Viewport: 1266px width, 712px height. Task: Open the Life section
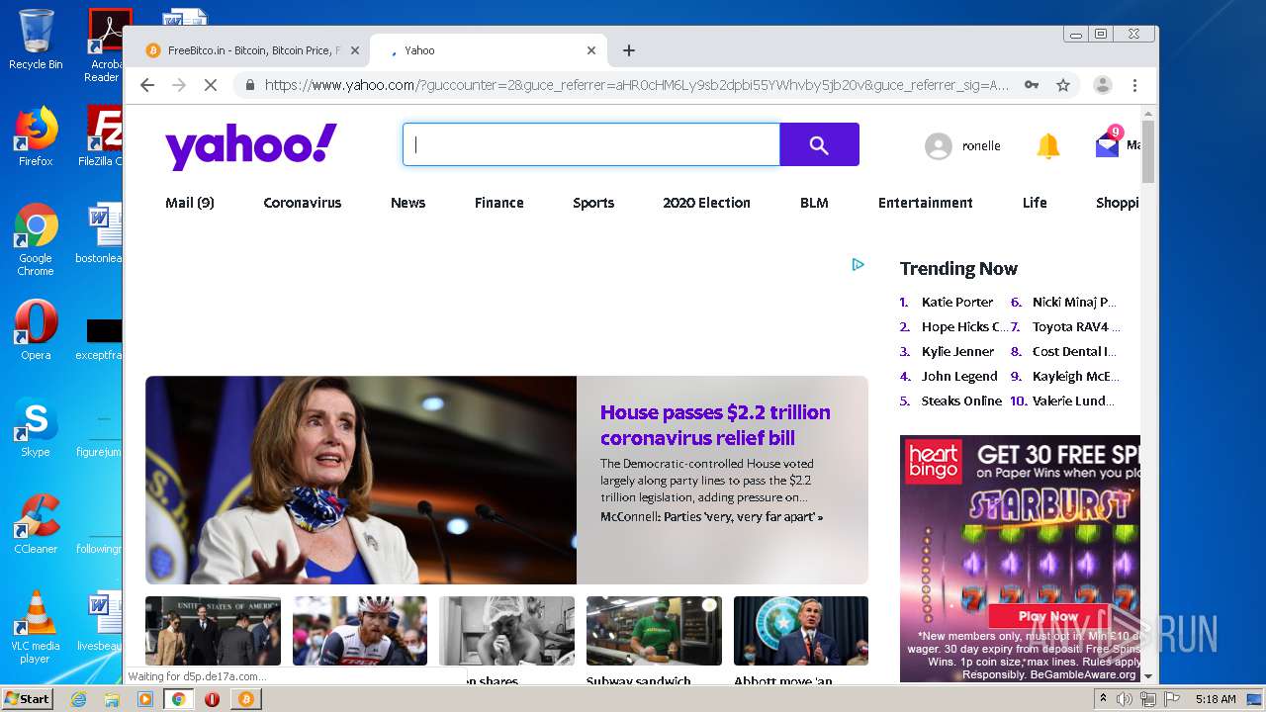pos(1035,203)
